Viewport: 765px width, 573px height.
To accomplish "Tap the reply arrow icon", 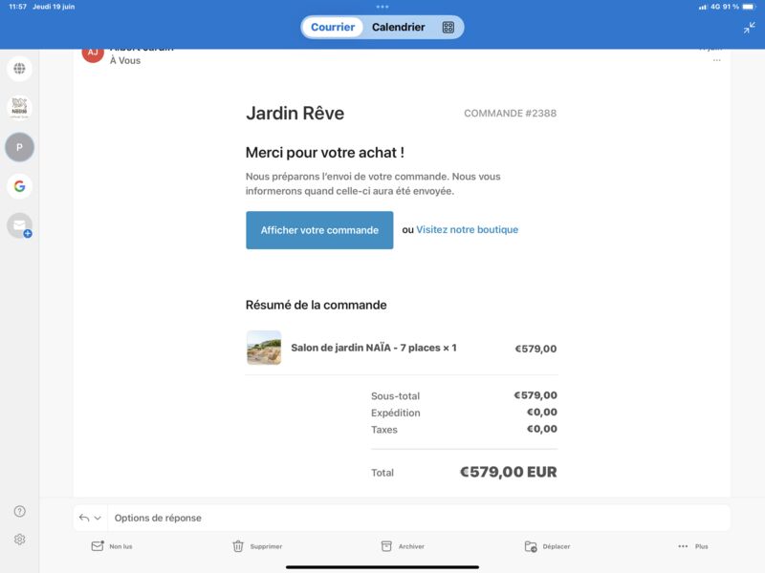I will [84, 518].
